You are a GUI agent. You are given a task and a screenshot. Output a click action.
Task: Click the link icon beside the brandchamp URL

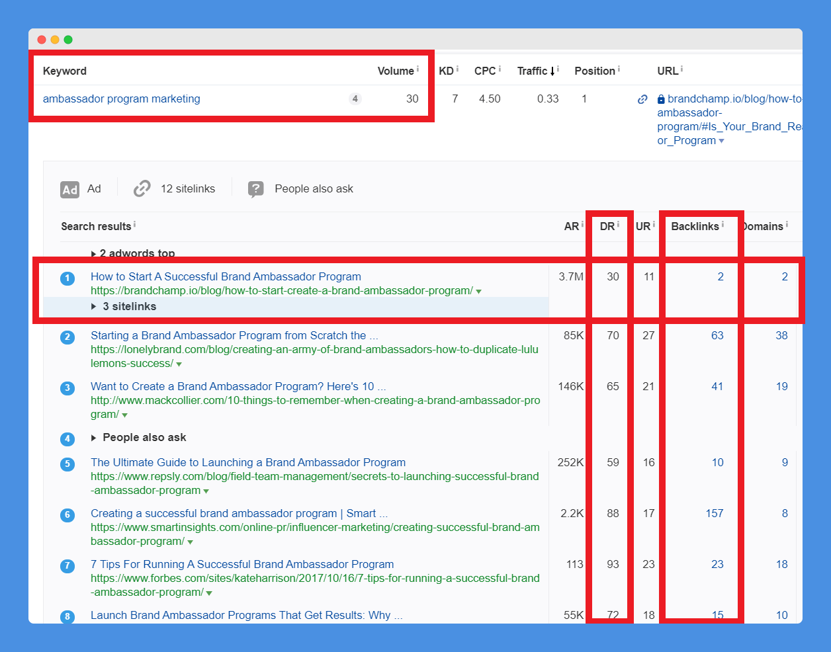coord(642,99)
